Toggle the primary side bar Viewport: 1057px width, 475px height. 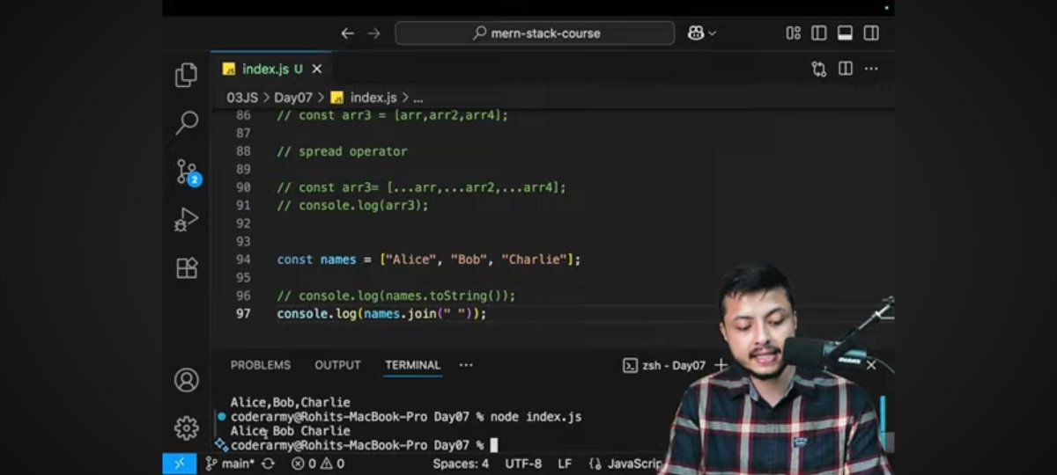coord(819,33)
